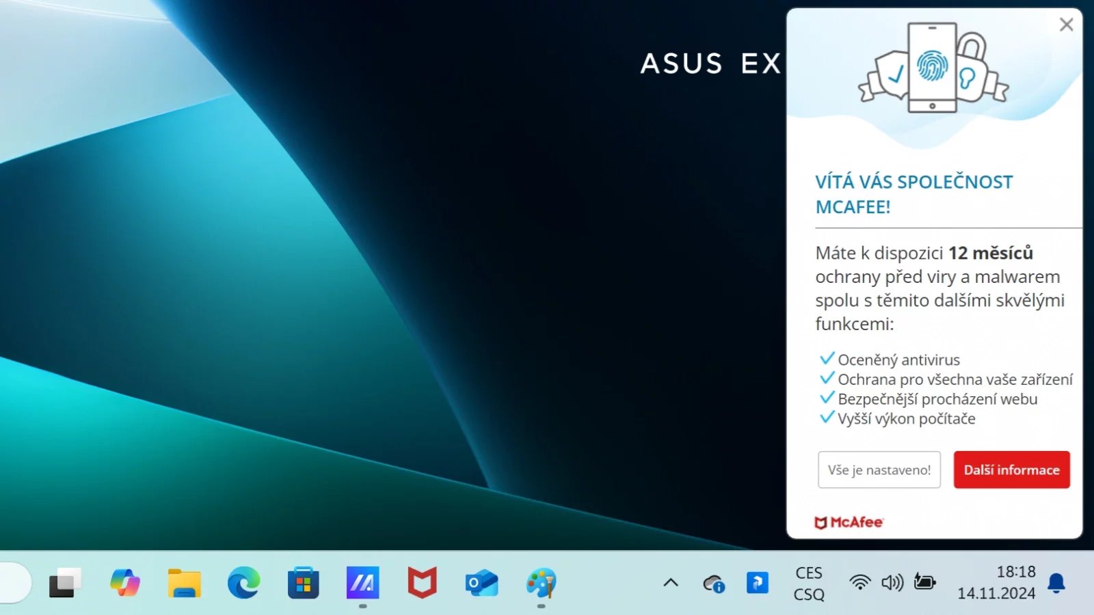1094x615 pixels.
Task: Open the clock showing 18:18
Action: point(996,582)
